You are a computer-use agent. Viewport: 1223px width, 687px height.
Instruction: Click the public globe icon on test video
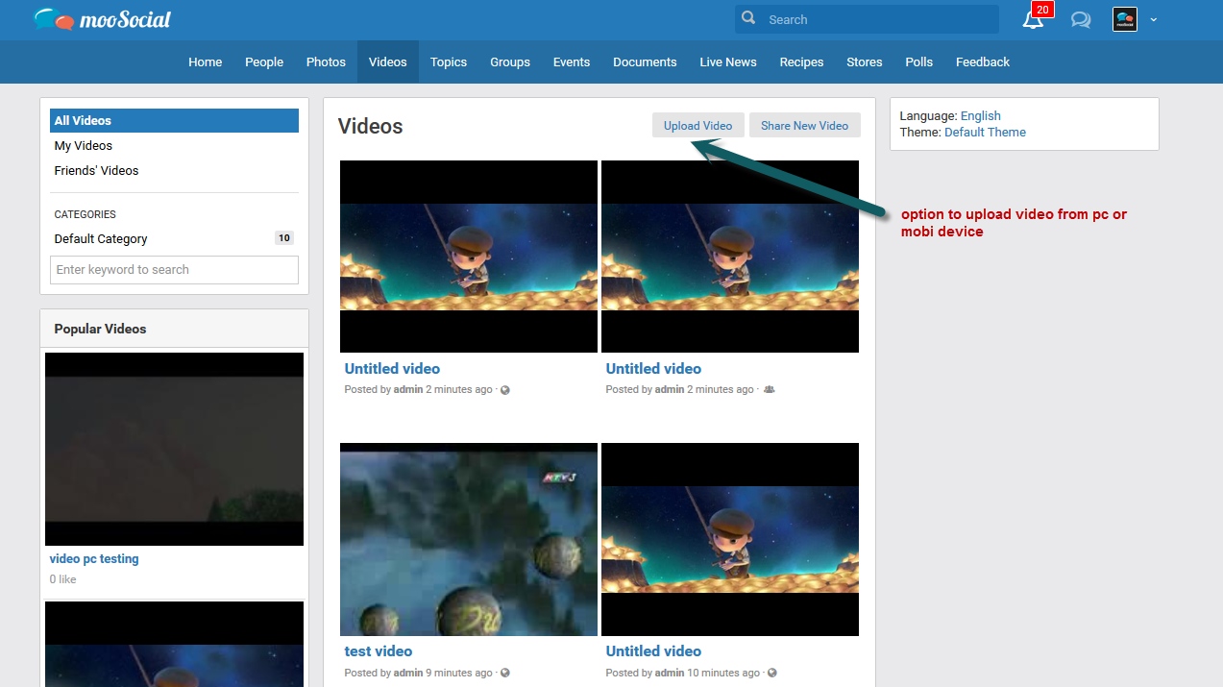coord(505,673)
